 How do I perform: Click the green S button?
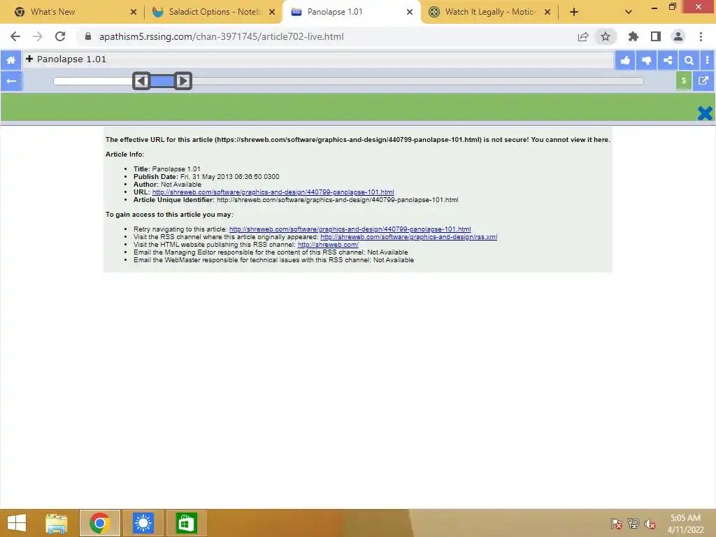(x=684, y=81)
